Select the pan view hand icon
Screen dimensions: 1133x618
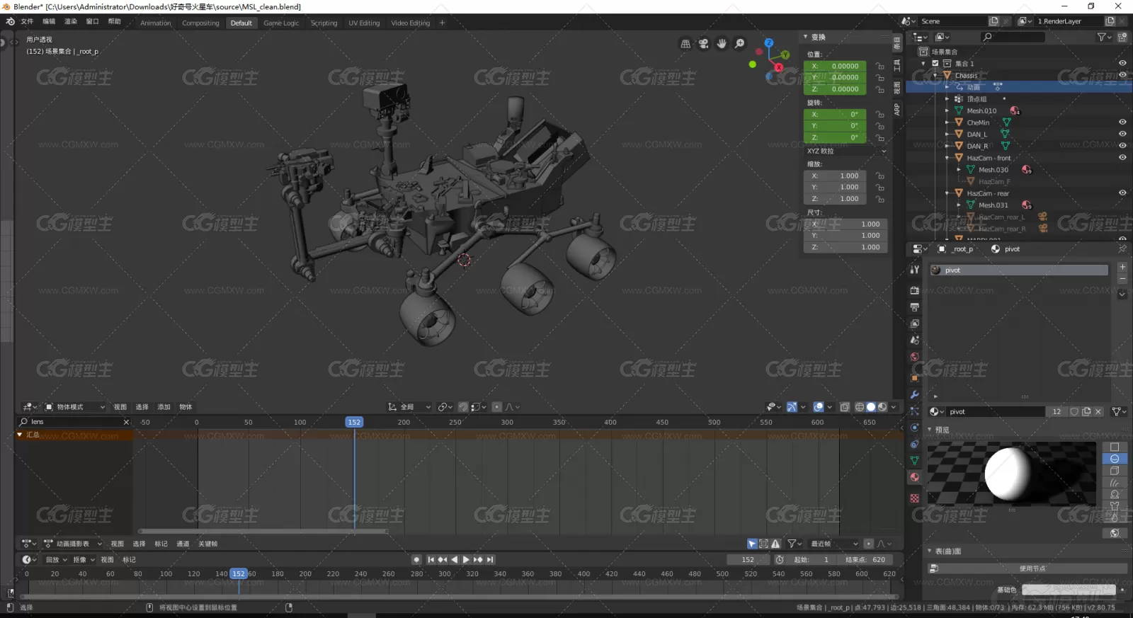pyautogui.click(x=722, y=44)
